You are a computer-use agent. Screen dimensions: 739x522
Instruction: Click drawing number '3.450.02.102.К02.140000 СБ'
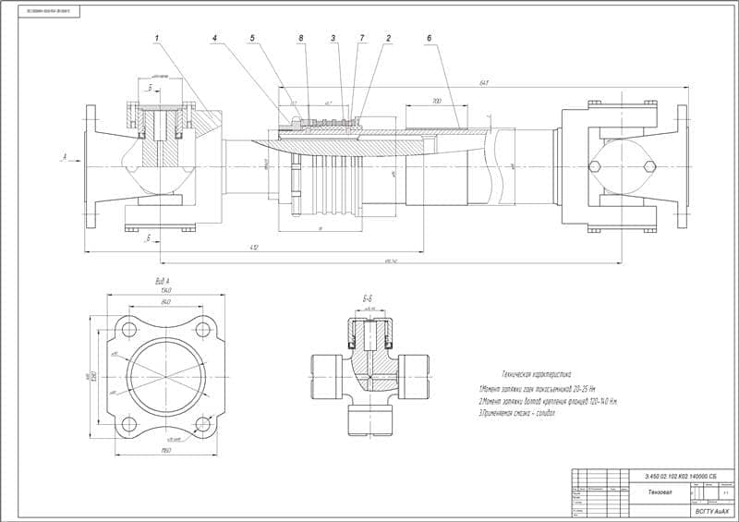tap(681, 476)
